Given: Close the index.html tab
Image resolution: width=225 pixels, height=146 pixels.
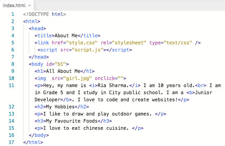Looking at the screenshot, I should tap(30, 5).
